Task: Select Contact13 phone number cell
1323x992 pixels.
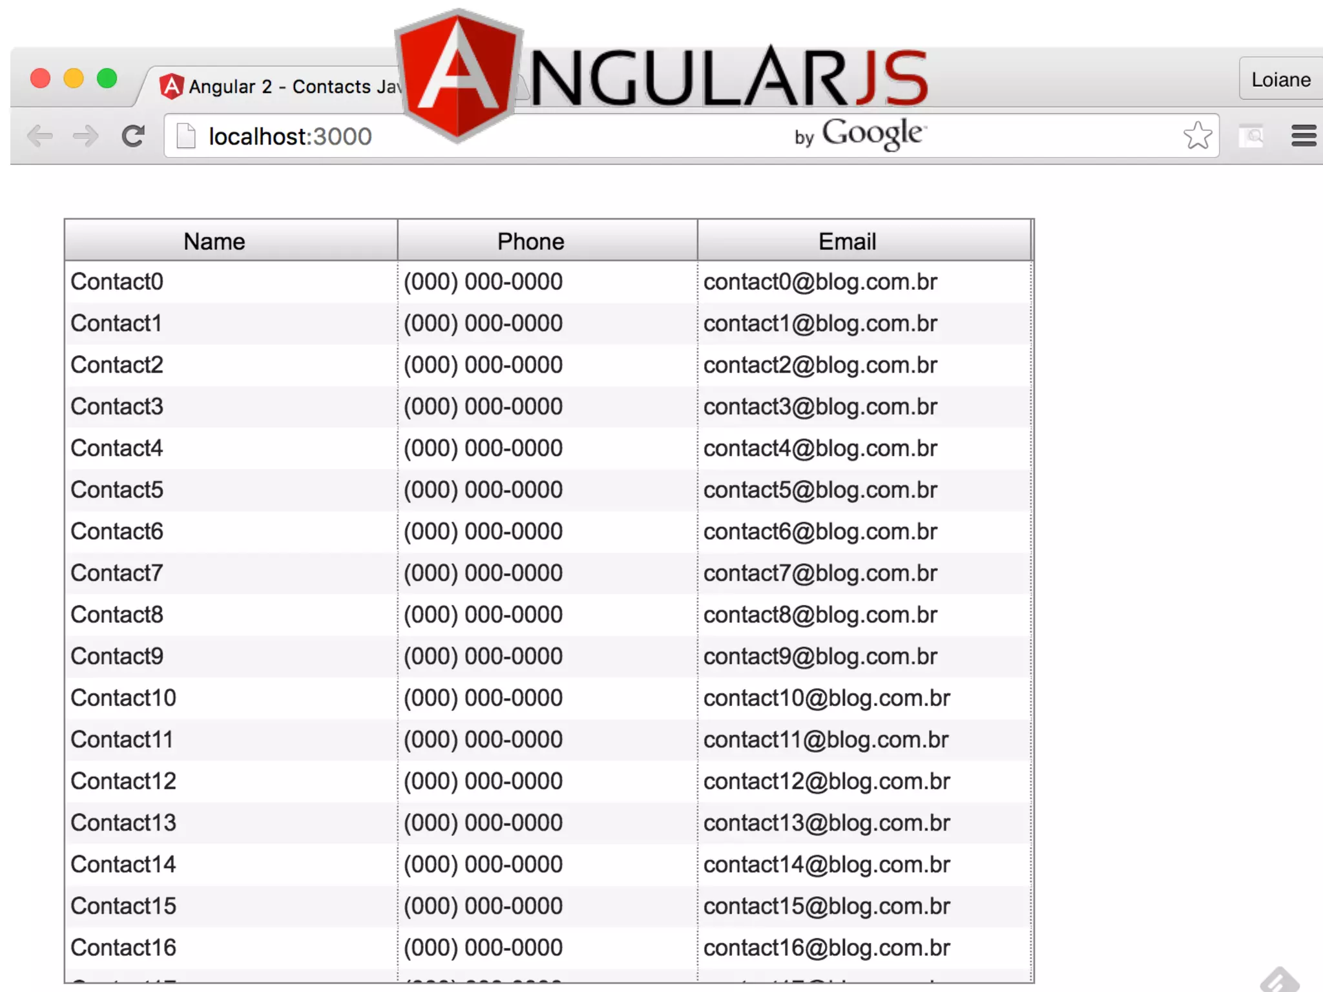Action: [483, 823]
